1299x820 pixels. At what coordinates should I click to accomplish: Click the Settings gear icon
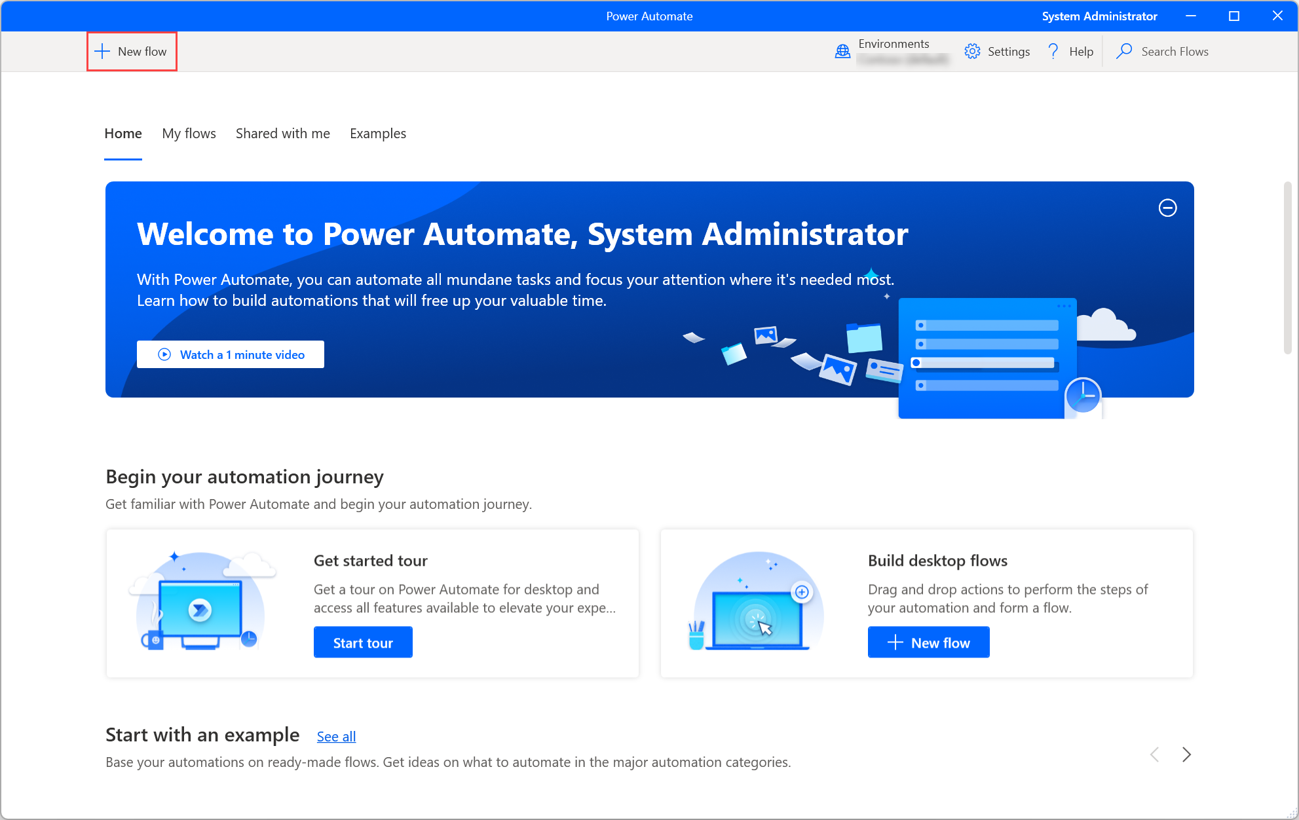(x=971, y=51)
